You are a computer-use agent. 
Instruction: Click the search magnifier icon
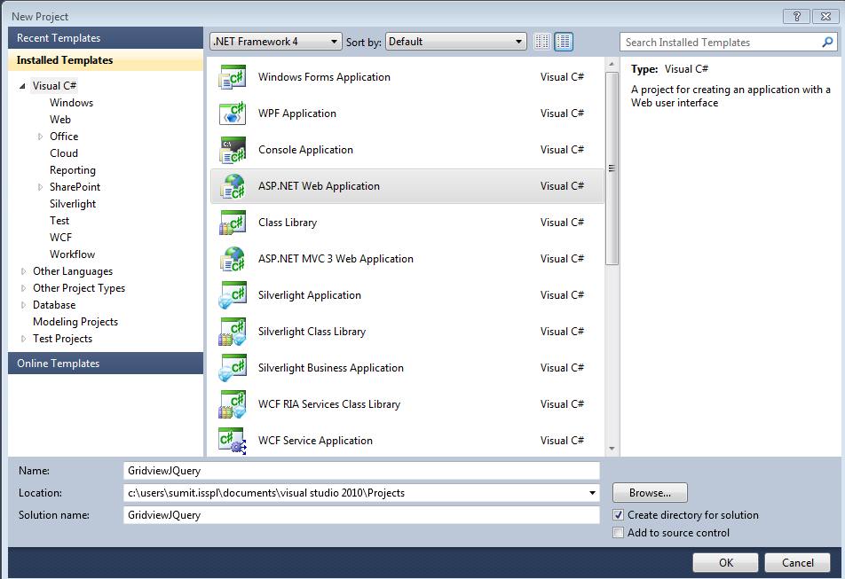pyautogui.click(x=827, y=43)
